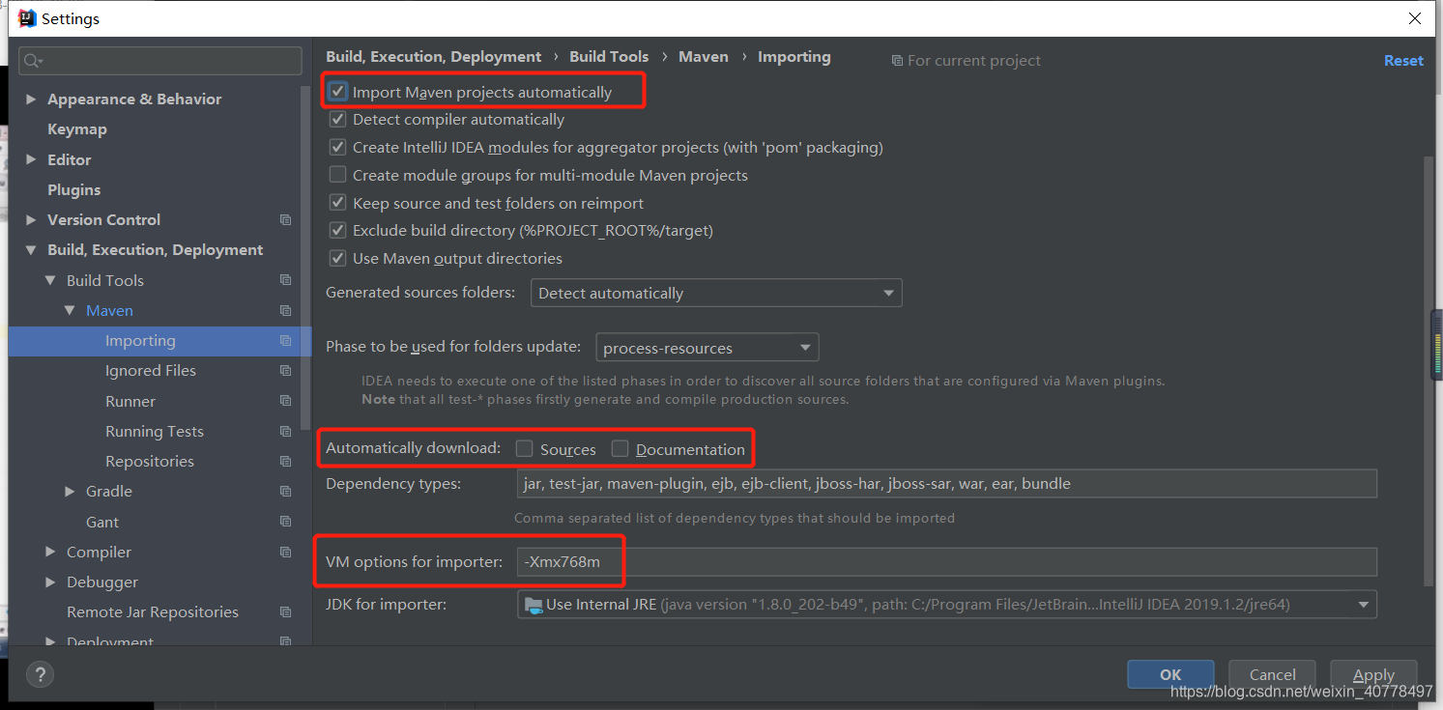Click project-level icon in Importing row
The height and width of the screenshot is (710, 1443).
[285, 341]
